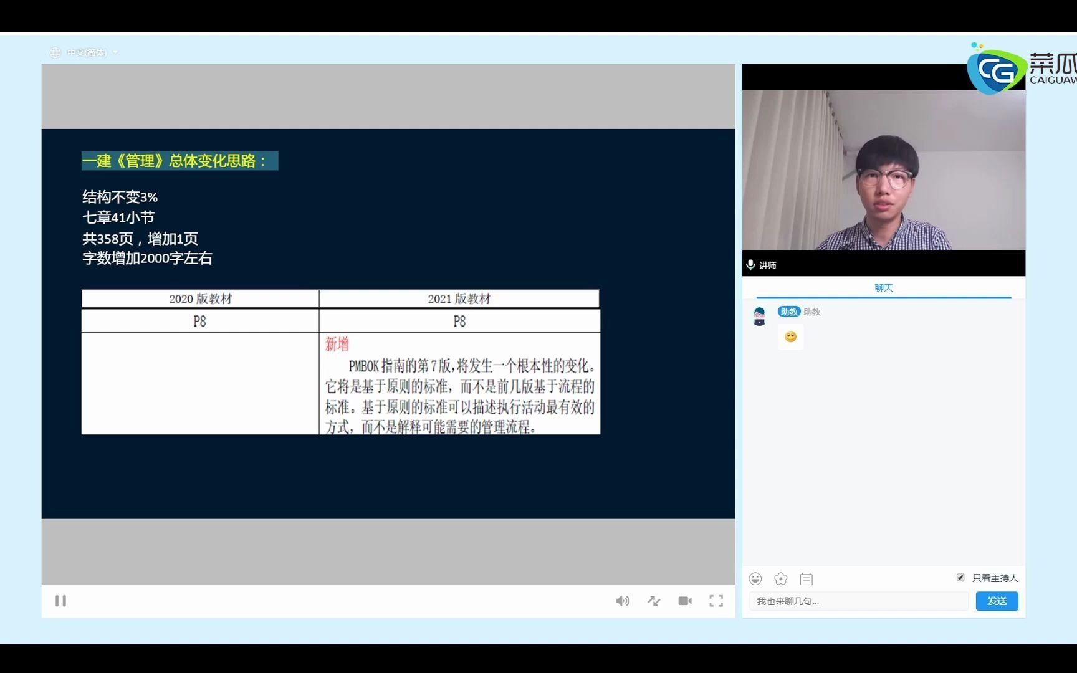
Task: Expand the language selection arrow
Action: click(115, 52)
